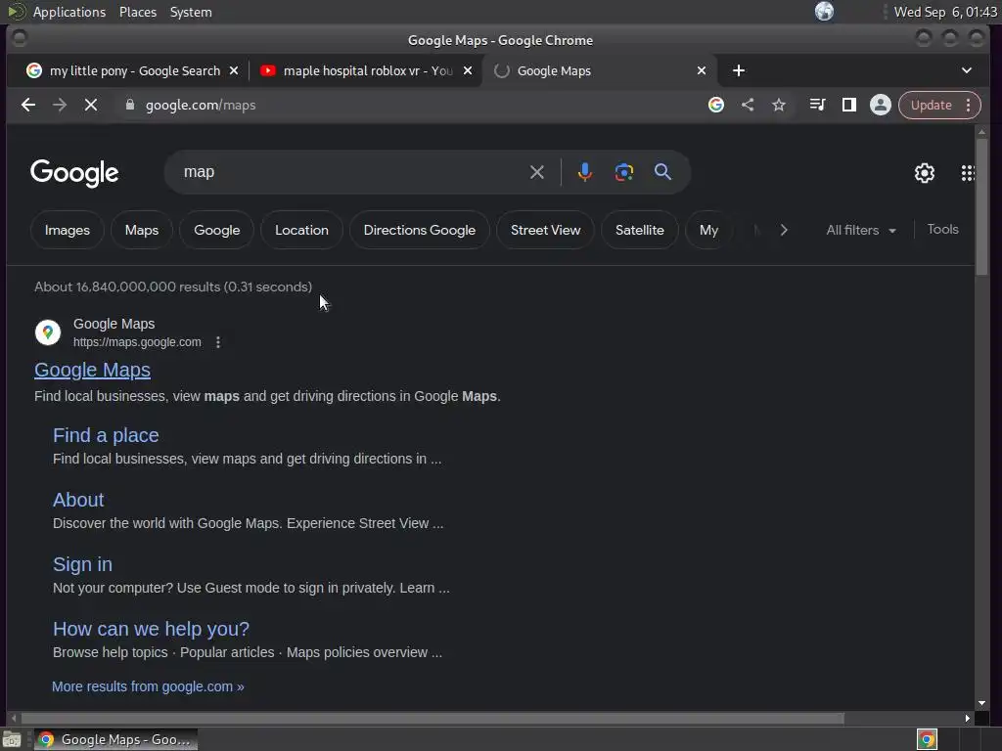Select the Street View filter chip
Viewport: 1002px width, 751px height.
[x=545, y=230]
